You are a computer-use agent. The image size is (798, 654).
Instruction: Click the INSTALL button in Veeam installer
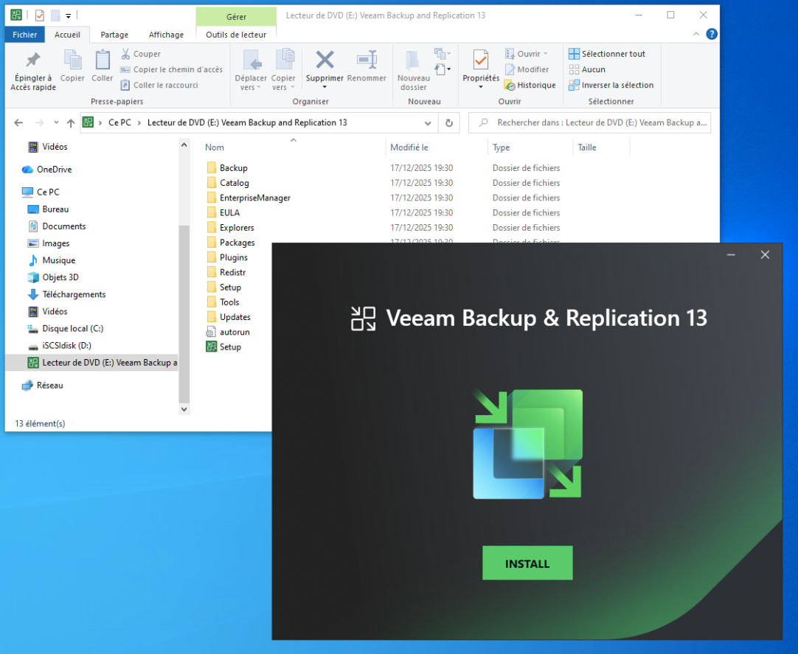(527, 563)
